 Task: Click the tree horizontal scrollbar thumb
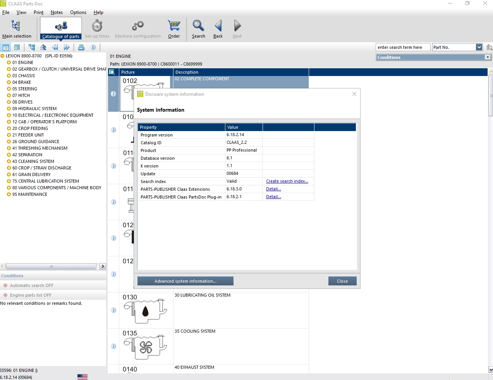coord(51,266)
